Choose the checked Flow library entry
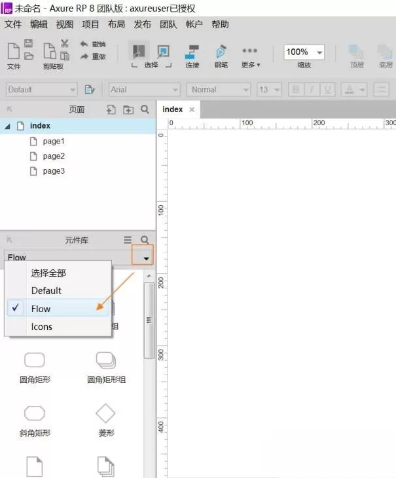Viewport: 396px width, 478px height. tap(58, 309)
